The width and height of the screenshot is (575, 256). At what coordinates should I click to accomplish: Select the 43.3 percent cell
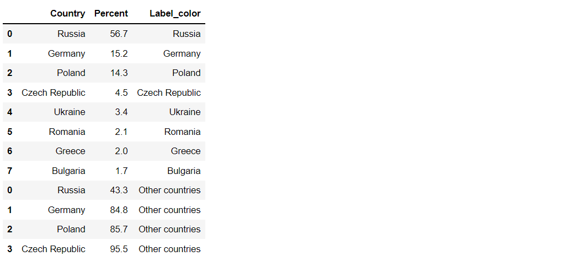(119, 190)
